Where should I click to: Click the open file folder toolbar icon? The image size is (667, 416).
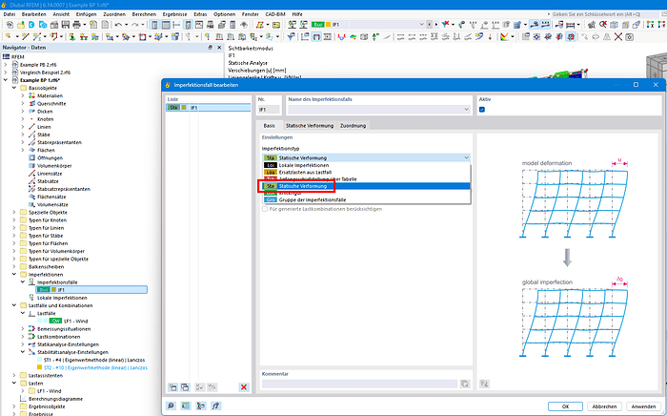(20, 25)
